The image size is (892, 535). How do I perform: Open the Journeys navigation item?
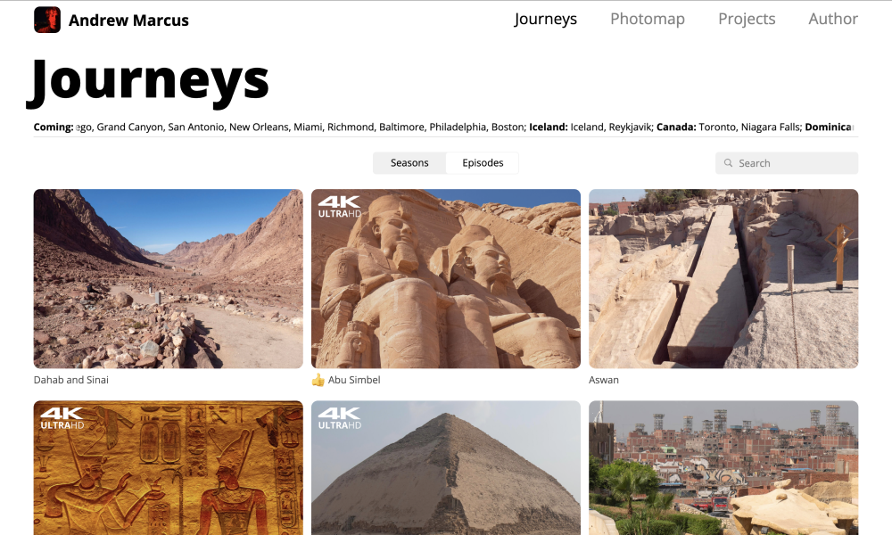click(x=546, y=19)
